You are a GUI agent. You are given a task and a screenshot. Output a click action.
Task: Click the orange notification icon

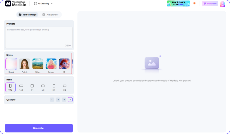[194, 3]
